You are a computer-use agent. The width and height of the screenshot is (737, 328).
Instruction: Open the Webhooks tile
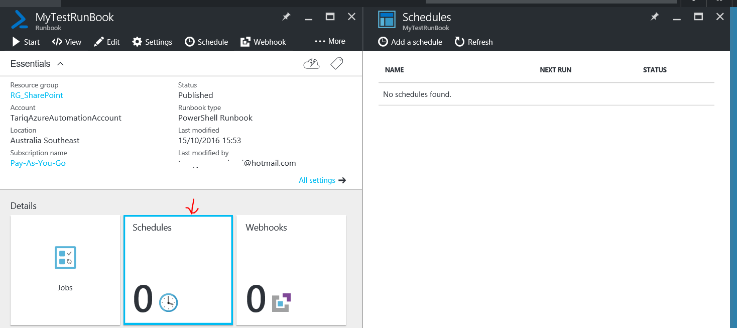pos(291,270)
